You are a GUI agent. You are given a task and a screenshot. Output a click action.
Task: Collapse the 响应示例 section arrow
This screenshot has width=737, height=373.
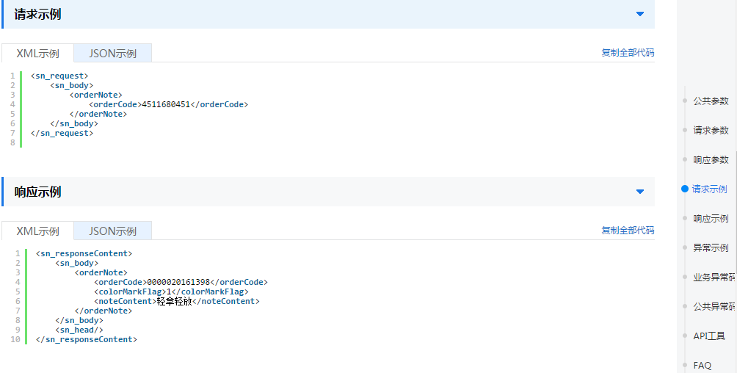point(639,192)
